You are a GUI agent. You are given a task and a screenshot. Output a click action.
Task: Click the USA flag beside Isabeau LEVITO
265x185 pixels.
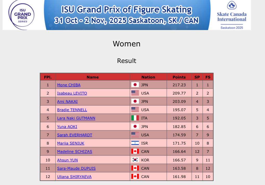135,93
